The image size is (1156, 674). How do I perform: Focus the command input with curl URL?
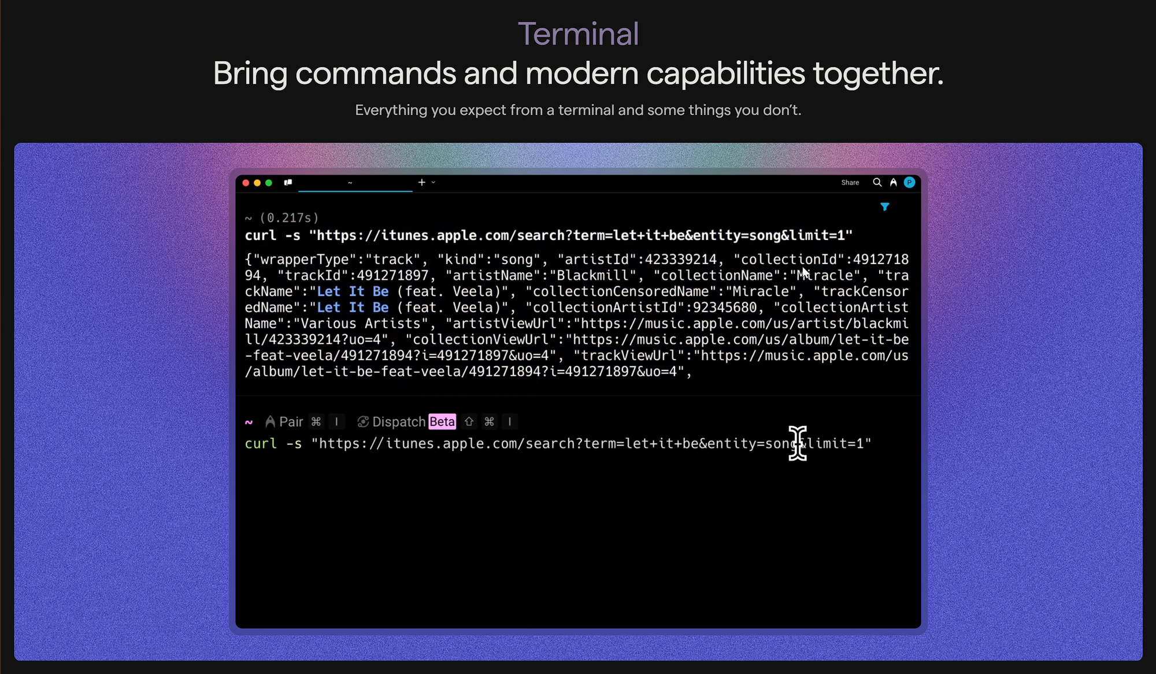pos(558,443)
